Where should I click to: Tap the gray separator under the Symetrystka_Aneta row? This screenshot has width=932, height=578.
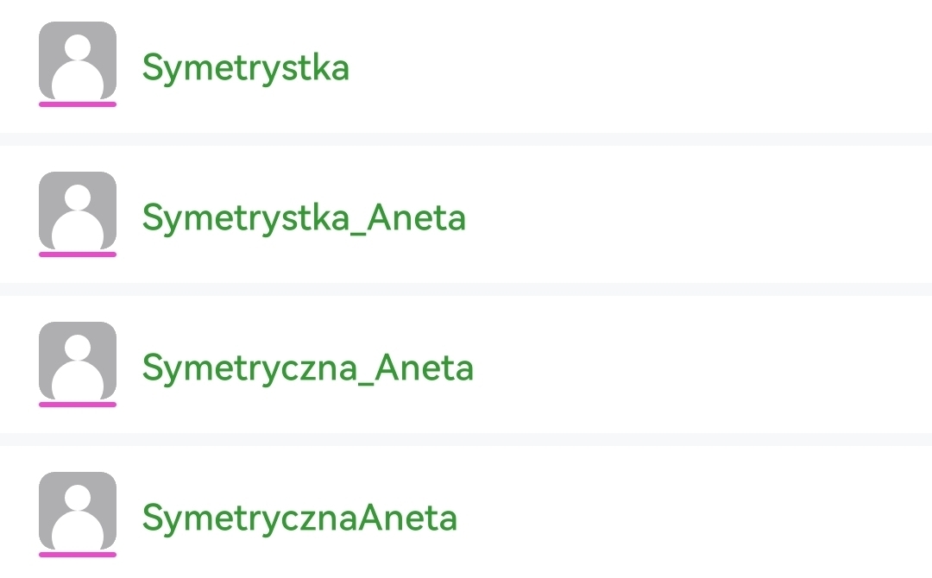pos(466,289)
